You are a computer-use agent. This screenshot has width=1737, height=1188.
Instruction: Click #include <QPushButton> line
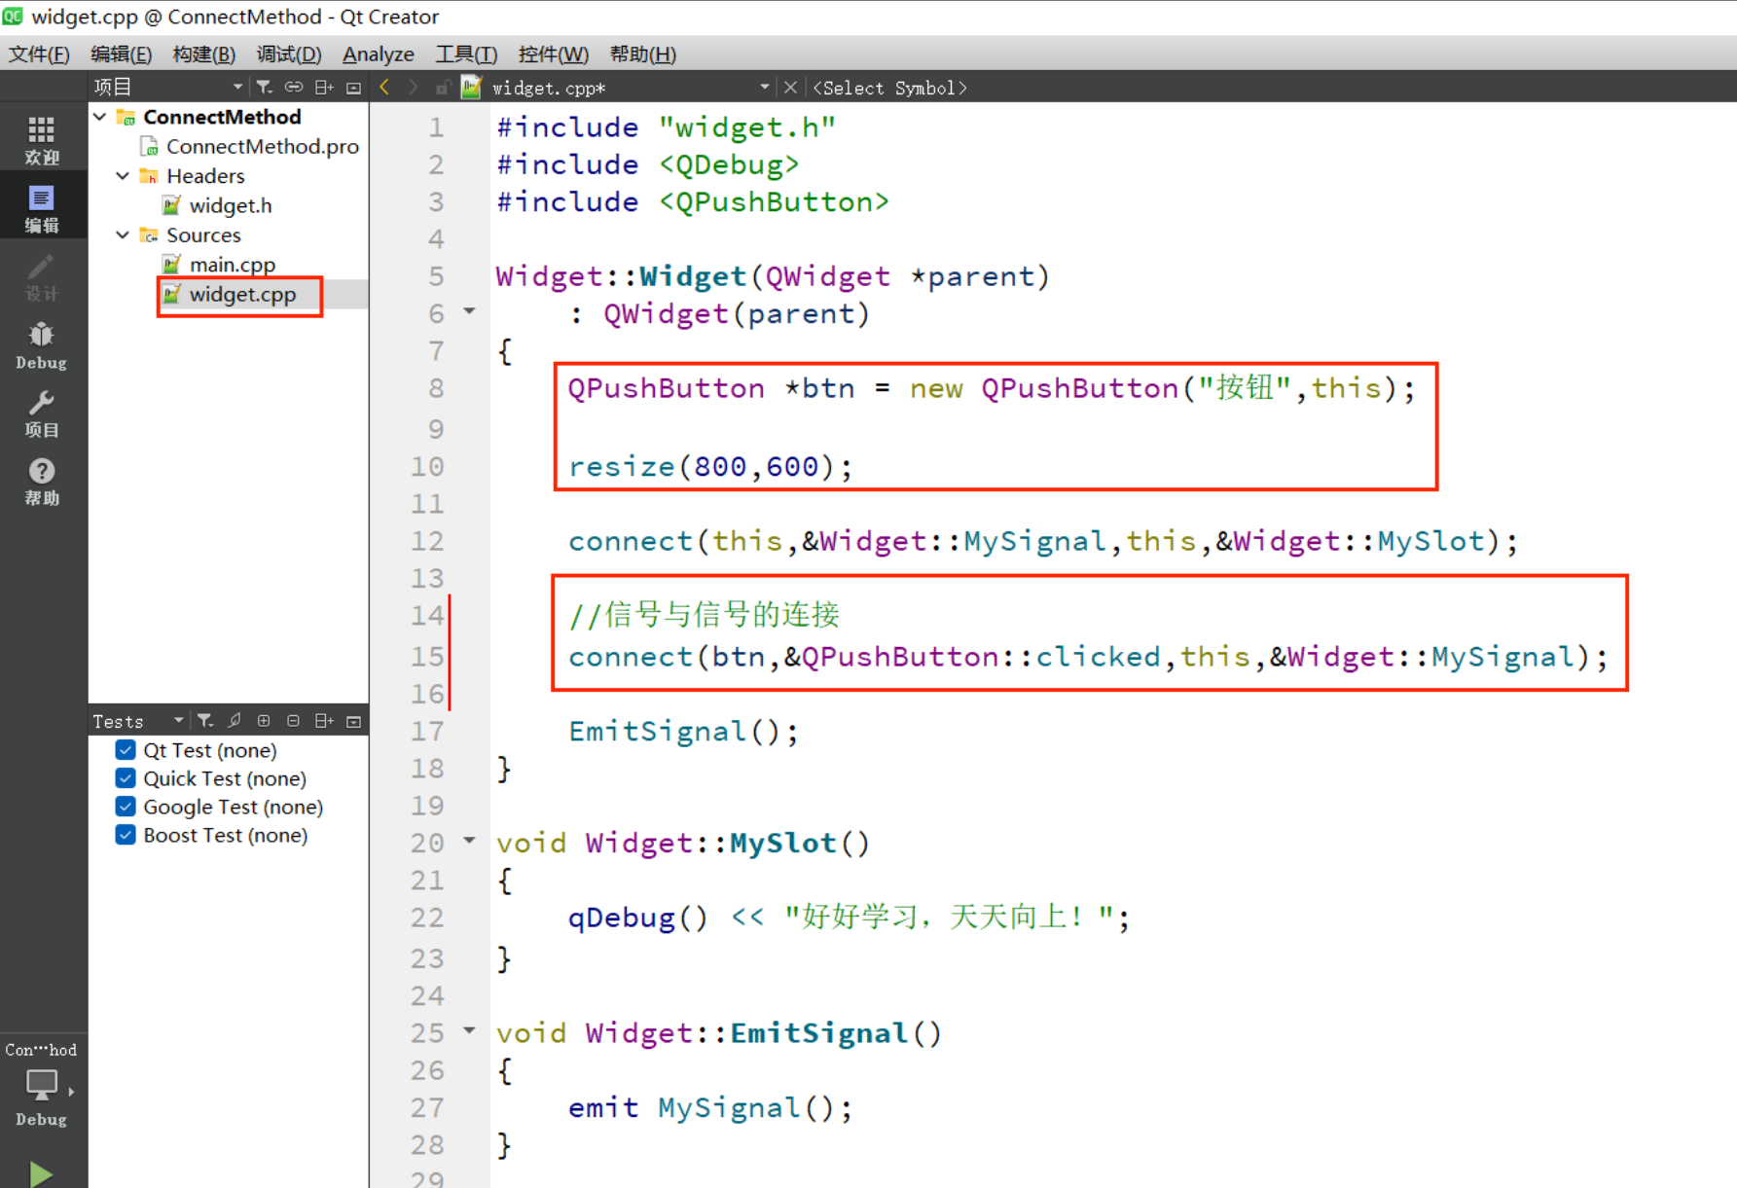pos(692,201)
